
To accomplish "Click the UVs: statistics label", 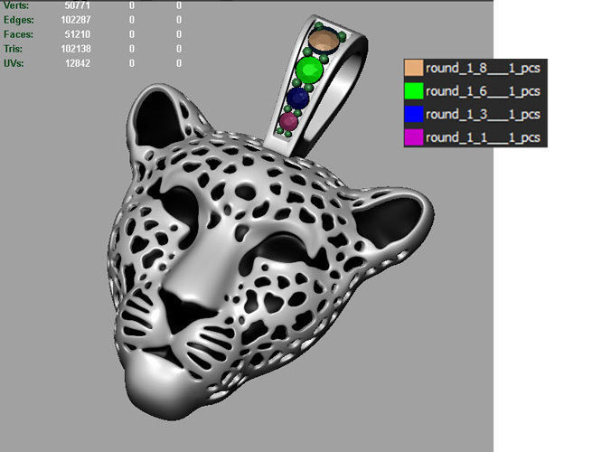I will click(x=14, y=63).
